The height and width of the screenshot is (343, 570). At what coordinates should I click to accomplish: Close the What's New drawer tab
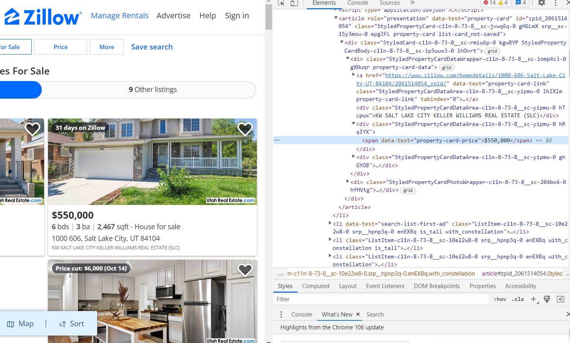[358, 314]
